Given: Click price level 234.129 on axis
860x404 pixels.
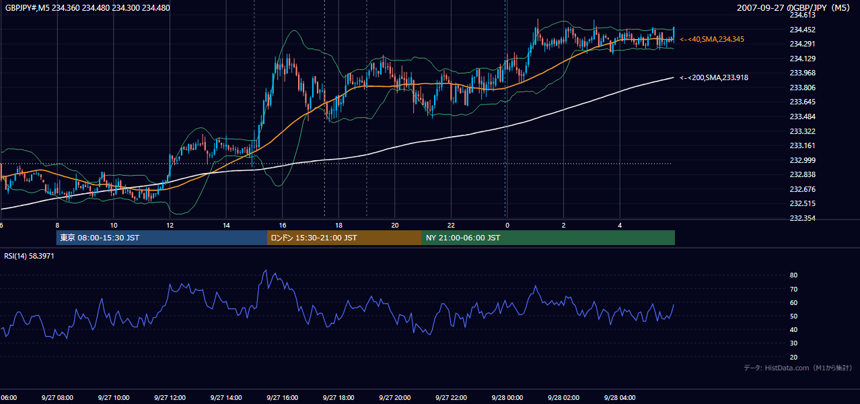Looking at the screenshot, I should (802, 59).
